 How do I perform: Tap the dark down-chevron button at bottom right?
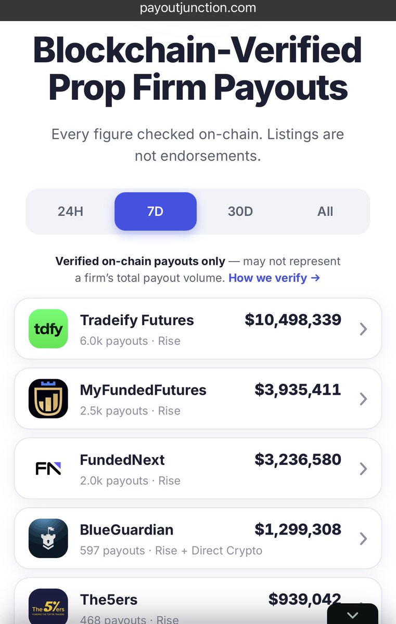point(352,615)
